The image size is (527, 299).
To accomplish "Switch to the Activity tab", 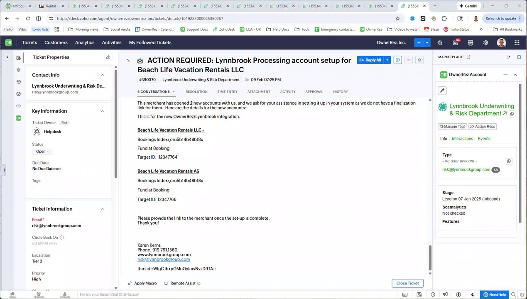I will [x=288, y=92].
